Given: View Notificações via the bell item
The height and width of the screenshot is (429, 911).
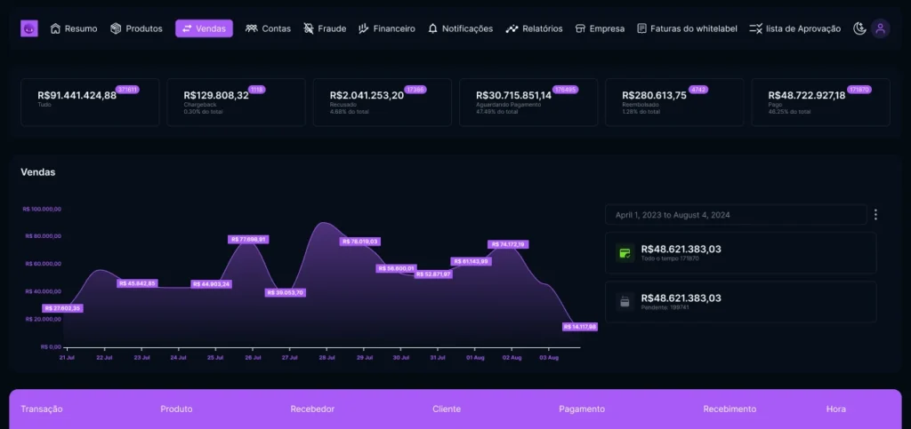Looking at the screenshot, I should click(x=460, y=28).
